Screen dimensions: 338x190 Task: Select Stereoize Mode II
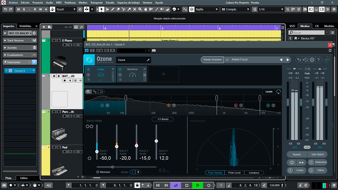point(138,172)
